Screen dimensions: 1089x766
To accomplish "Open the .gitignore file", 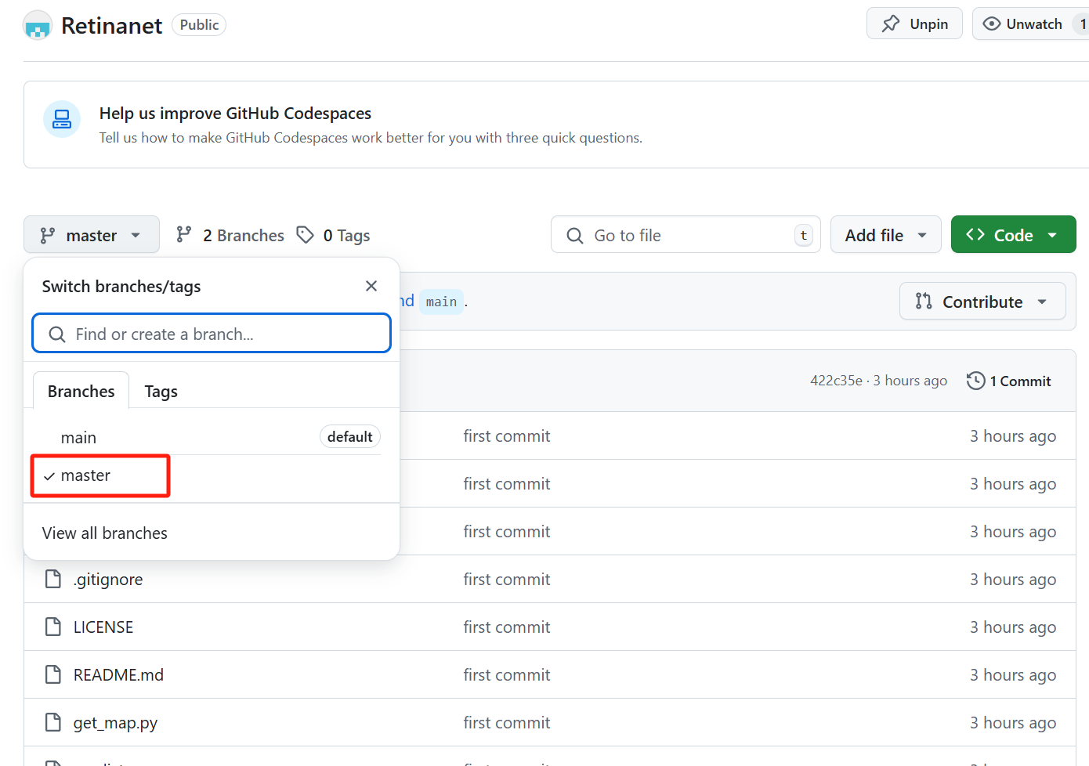I will point(108,580).
